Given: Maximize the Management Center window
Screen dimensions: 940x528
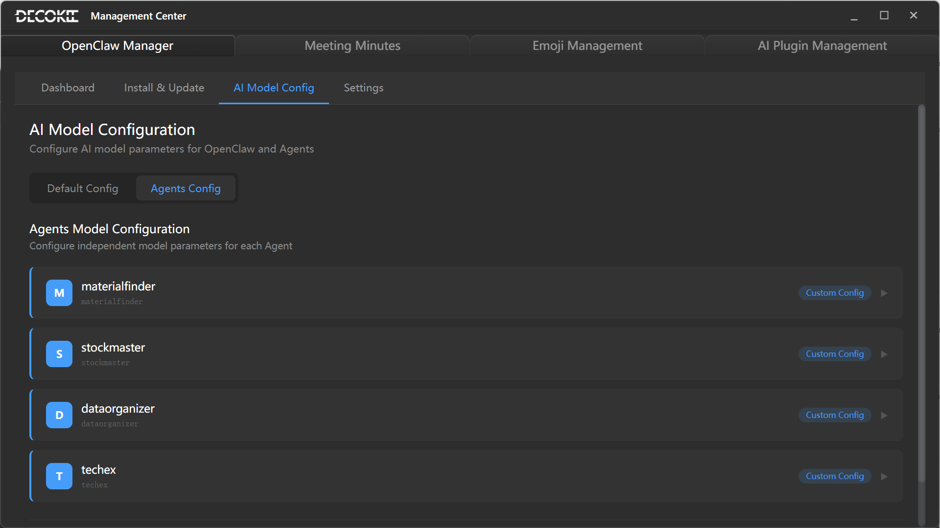Looking at the screenshot, I should pyautogui.click(x=884, y=16).
